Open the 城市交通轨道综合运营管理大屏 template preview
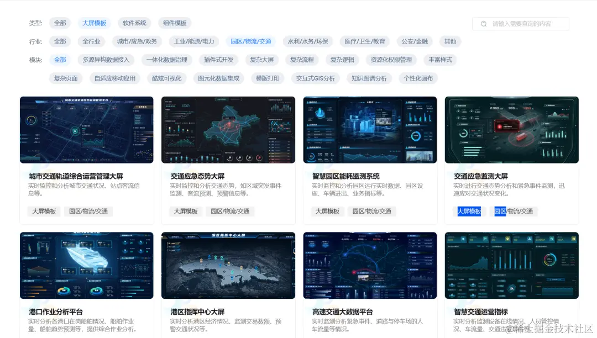 coord(86,129)
